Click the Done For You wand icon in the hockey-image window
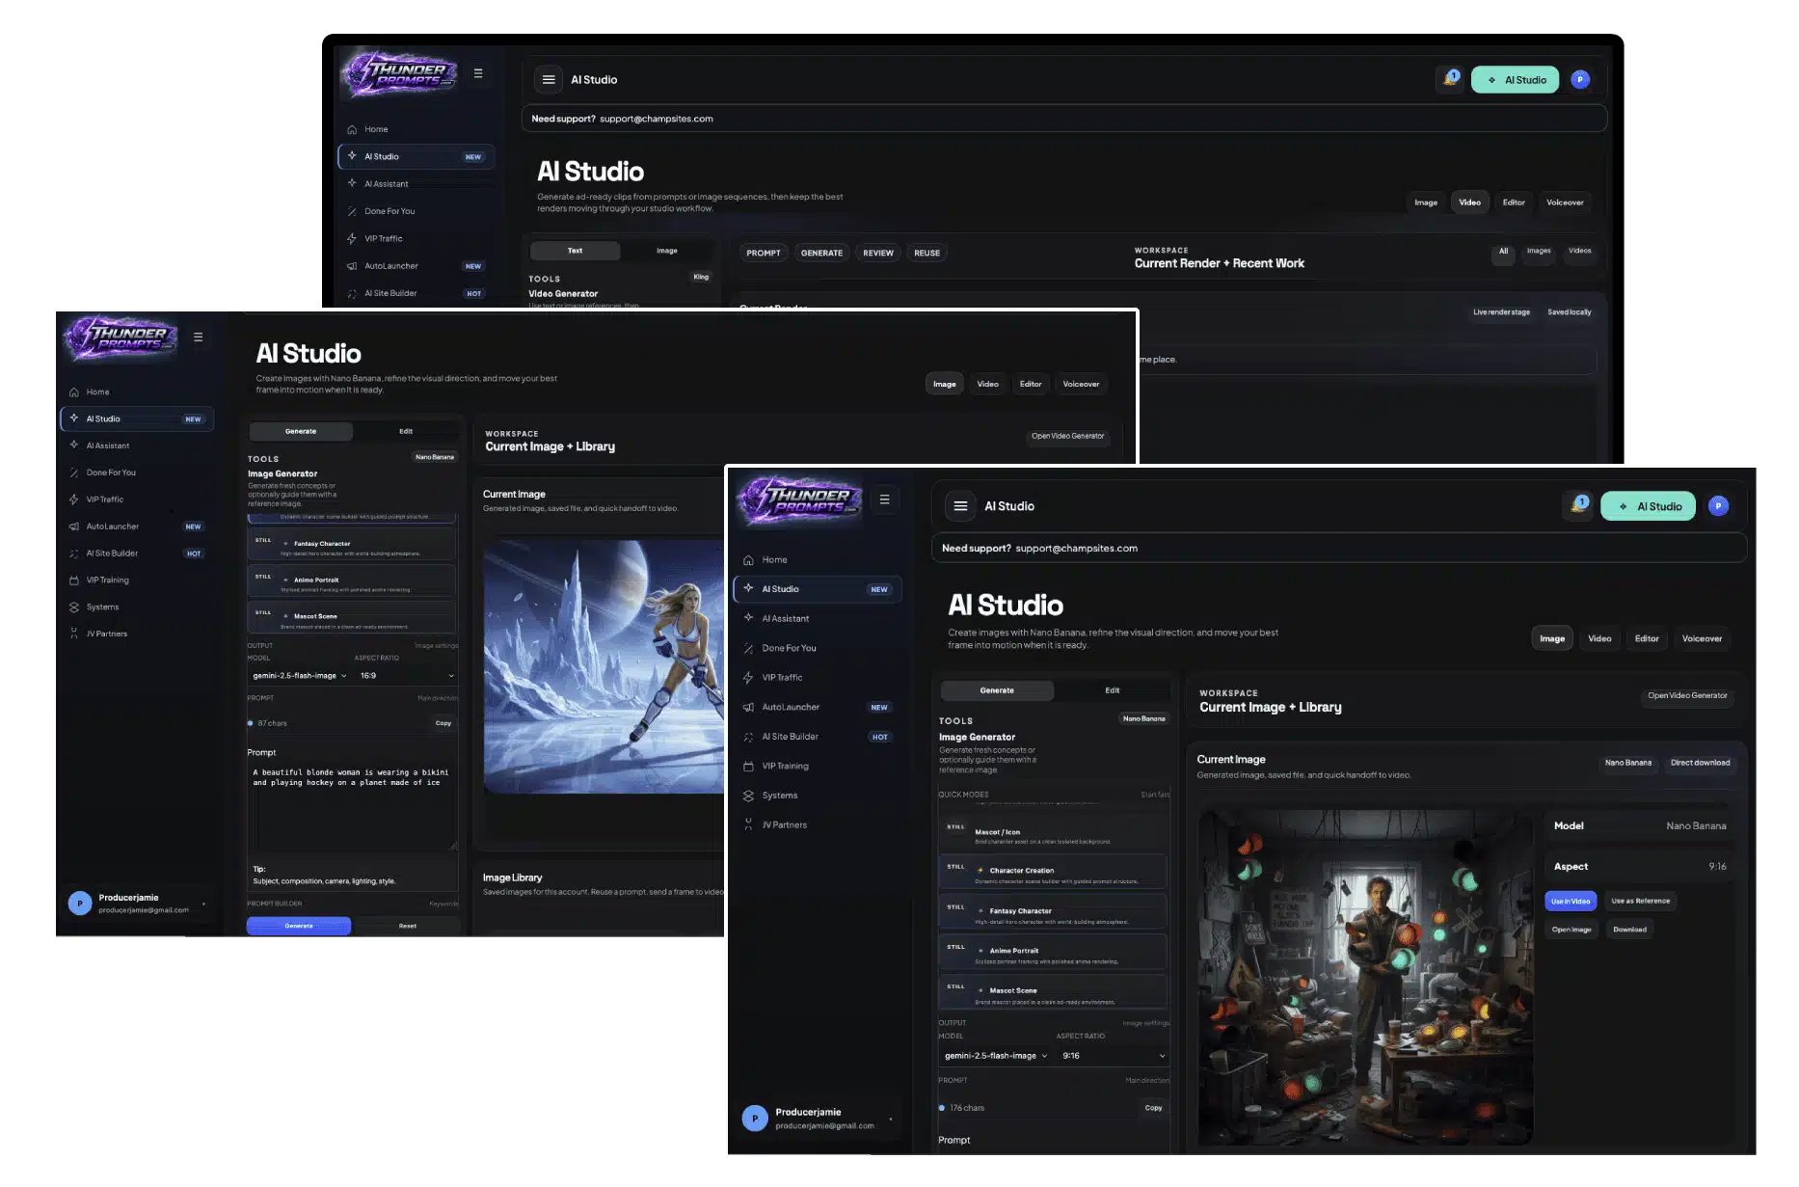 tap(74, 472)
